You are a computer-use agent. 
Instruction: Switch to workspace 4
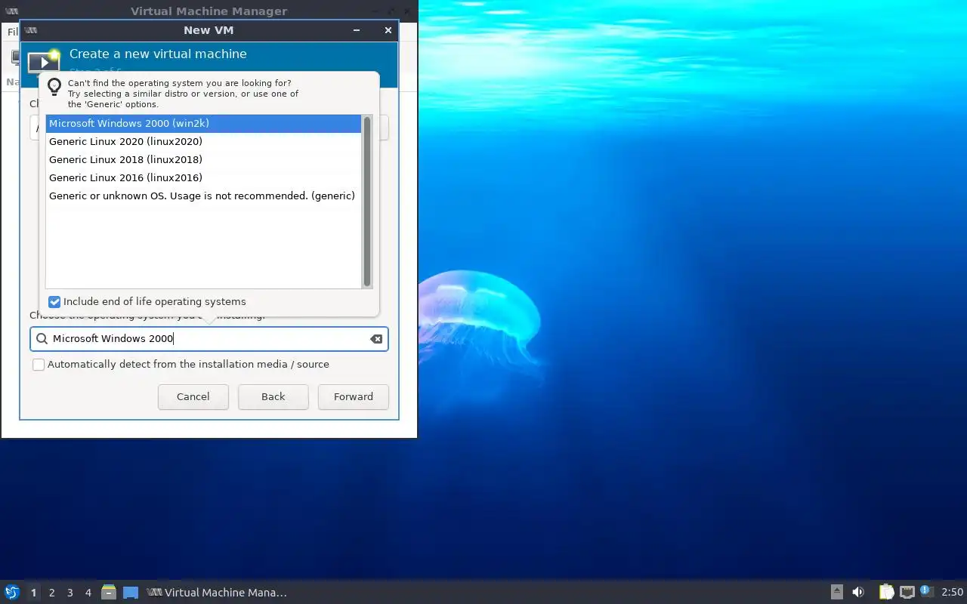88,593
